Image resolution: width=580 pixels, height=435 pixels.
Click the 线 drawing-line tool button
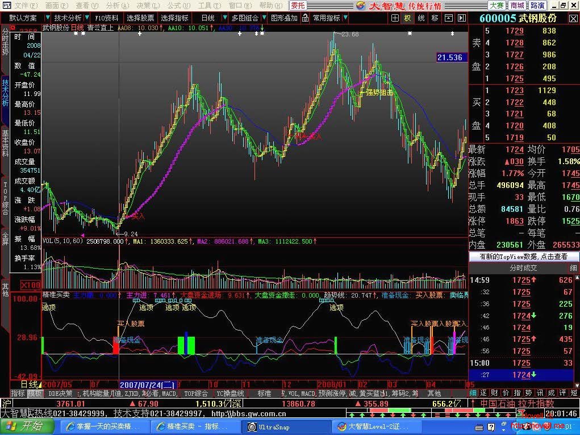(x=421, y=18)
